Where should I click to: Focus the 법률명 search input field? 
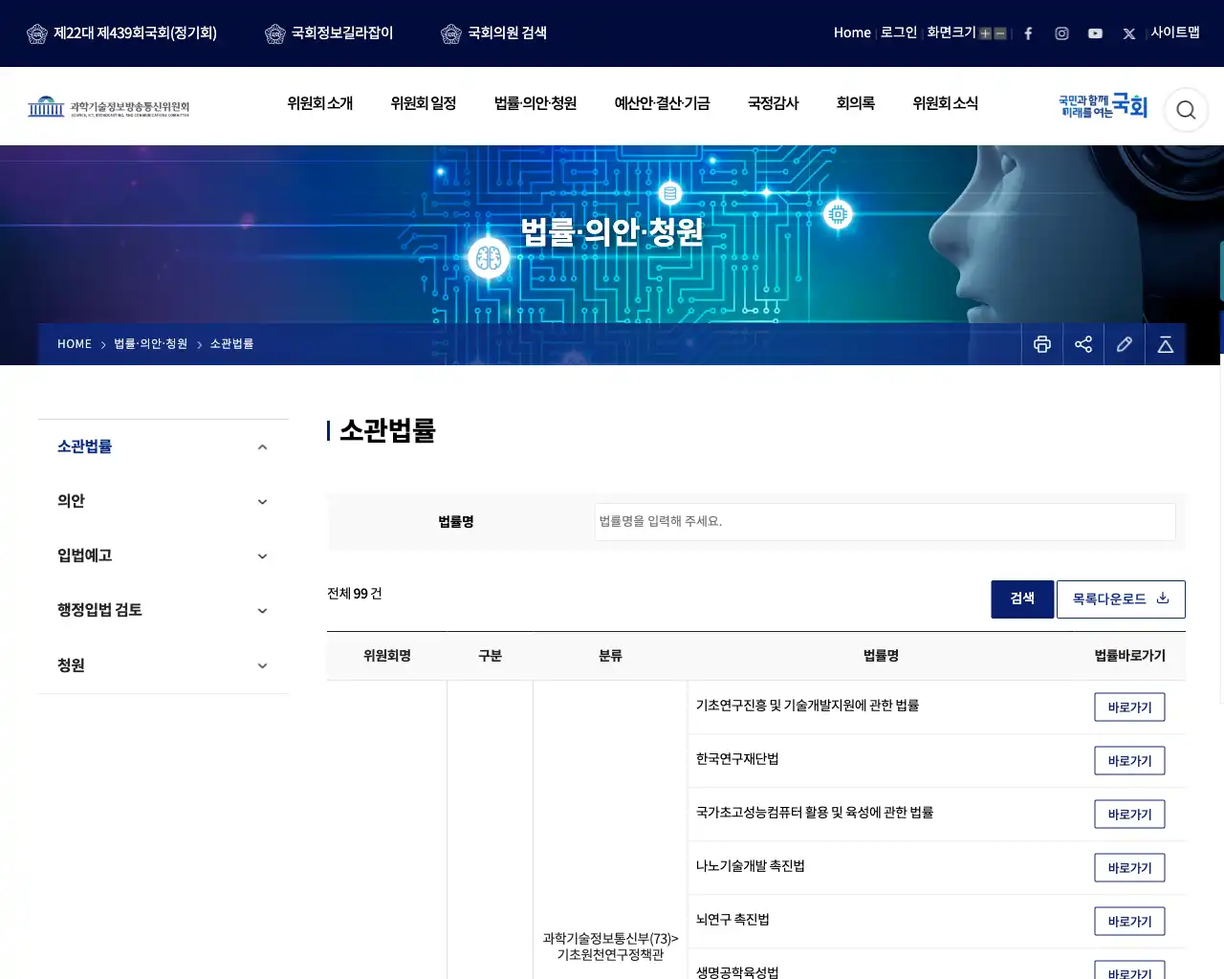point(885,522)
